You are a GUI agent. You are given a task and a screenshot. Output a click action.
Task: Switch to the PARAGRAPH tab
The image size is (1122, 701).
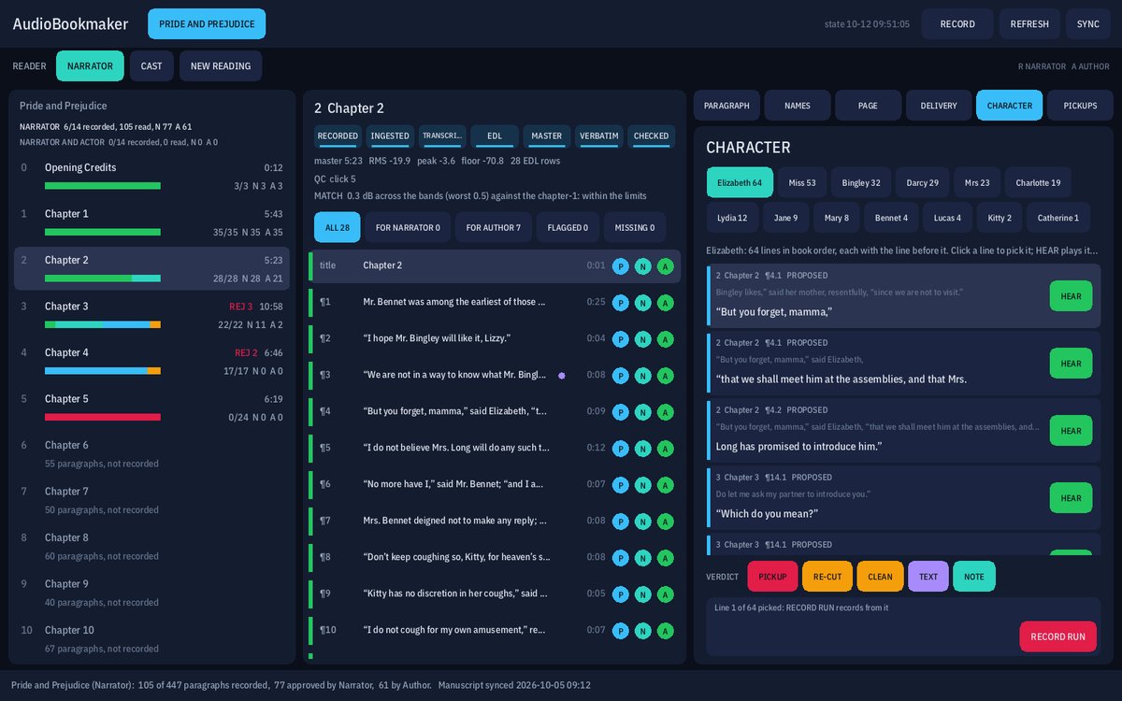[726, 106]
